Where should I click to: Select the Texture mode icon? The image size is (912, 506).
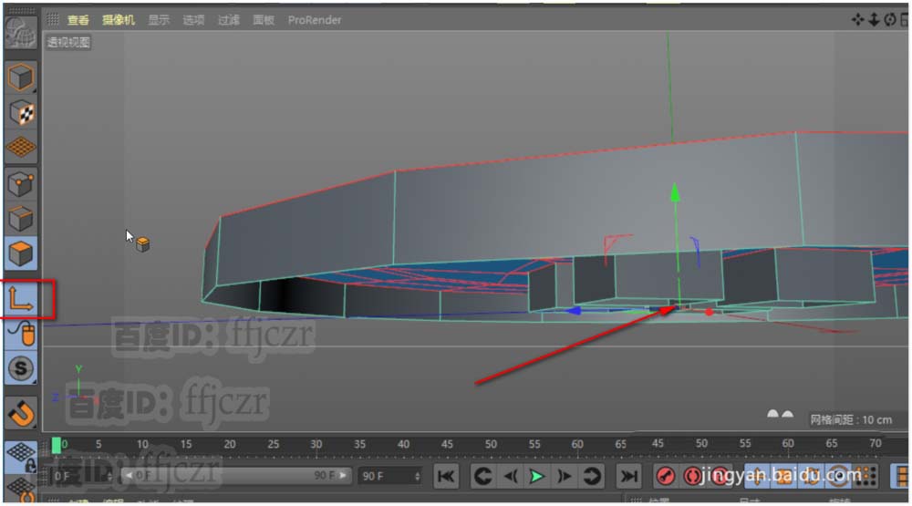[20, 112]
